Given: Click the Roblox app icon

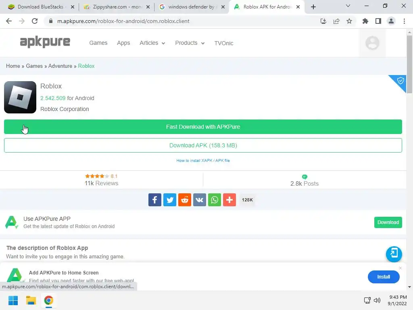Looking at the screenshot, I should coord(20,97).
